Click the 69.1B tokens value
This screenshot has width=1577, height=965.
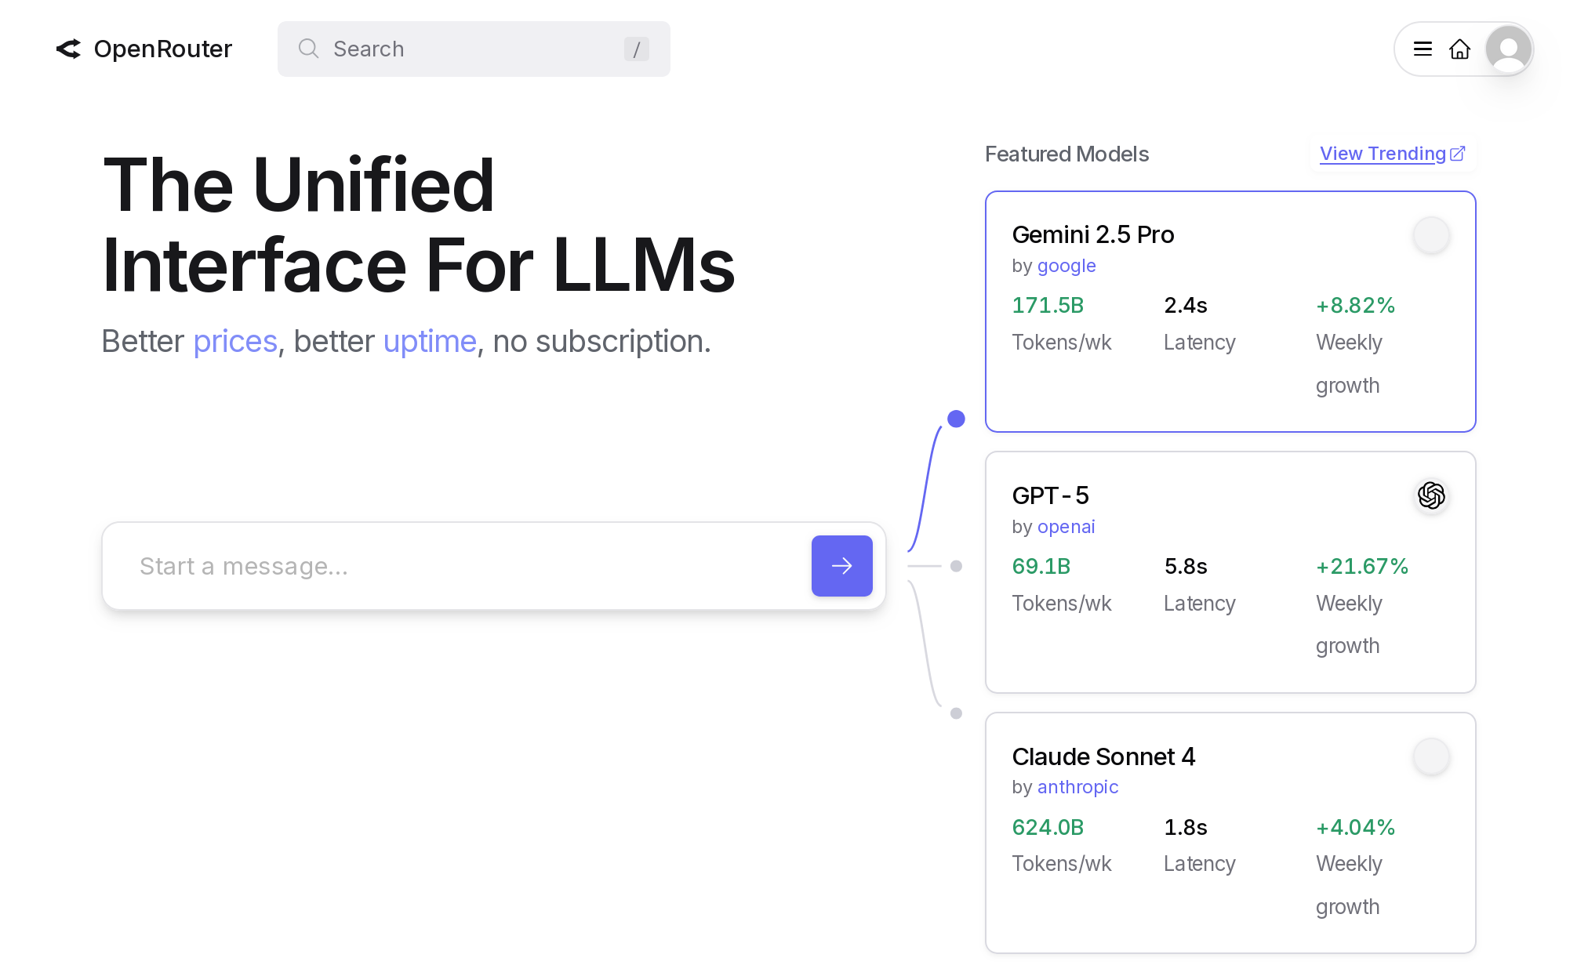(1041, 566)
